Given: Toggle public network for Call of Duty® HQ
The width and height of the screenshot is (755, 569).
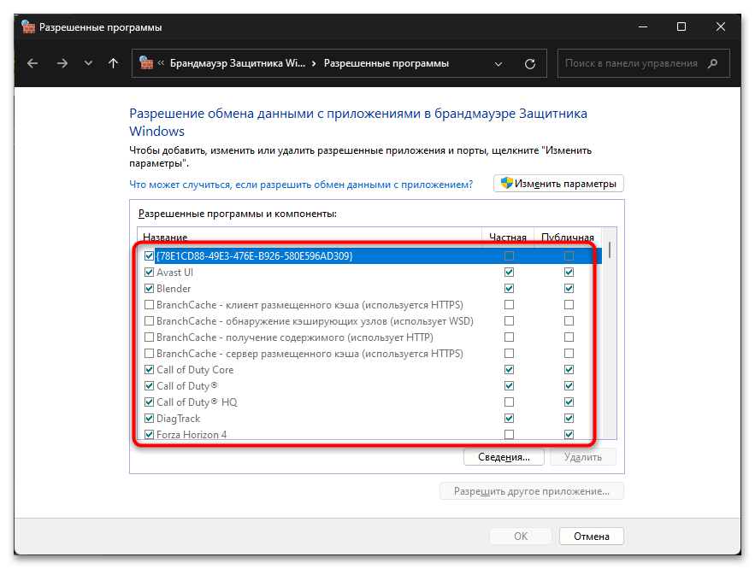Looking at the screenshot, I should click(569, 402).
